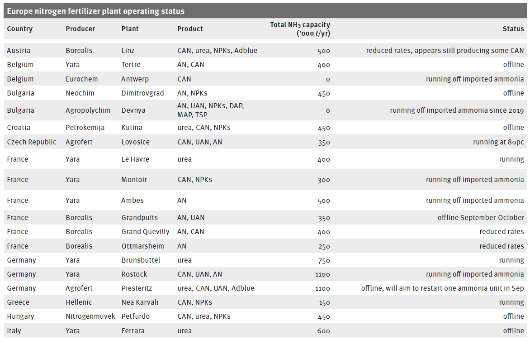Click the Product column header
Screen dimensions: 530x340
click(x=190, y=29)
